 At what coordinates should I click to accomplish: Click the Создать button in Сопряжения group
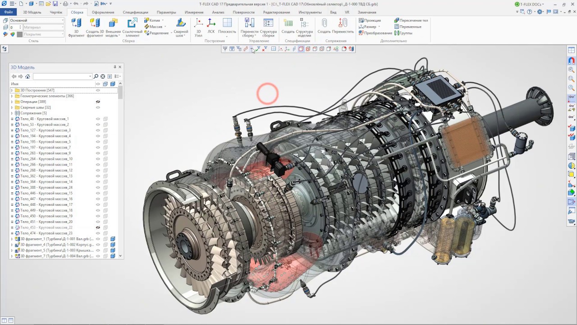(324, 25)
